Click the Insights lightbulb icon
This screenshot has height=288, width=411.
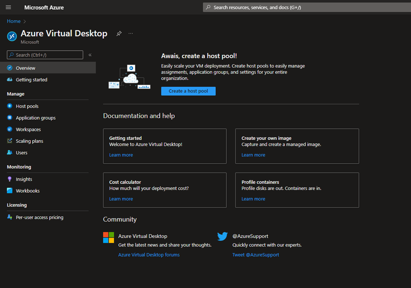coord(10,179)
